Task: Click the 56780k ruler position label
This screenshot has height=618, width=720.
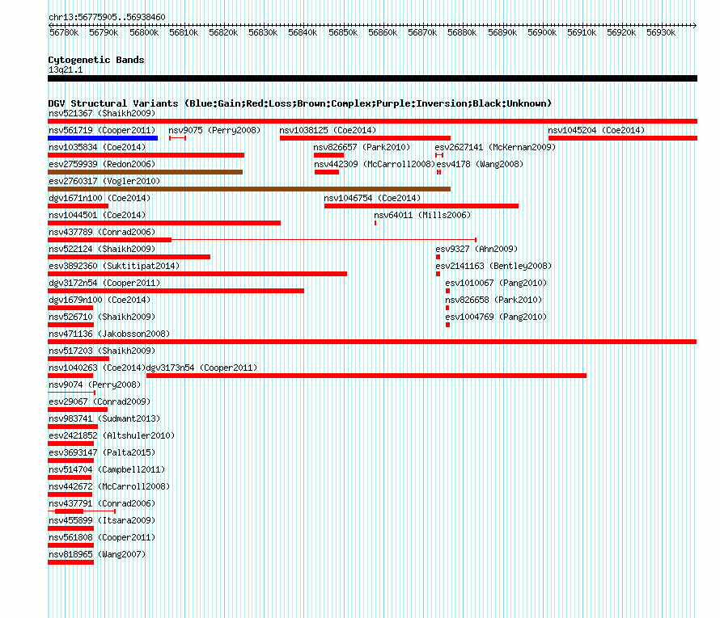Action: (x=64, y=32)
